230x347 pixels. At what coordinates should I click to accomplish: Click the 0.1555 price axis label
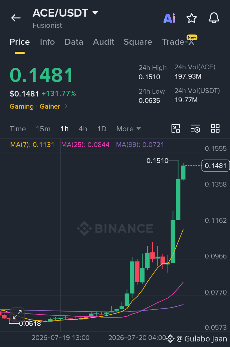216,149
